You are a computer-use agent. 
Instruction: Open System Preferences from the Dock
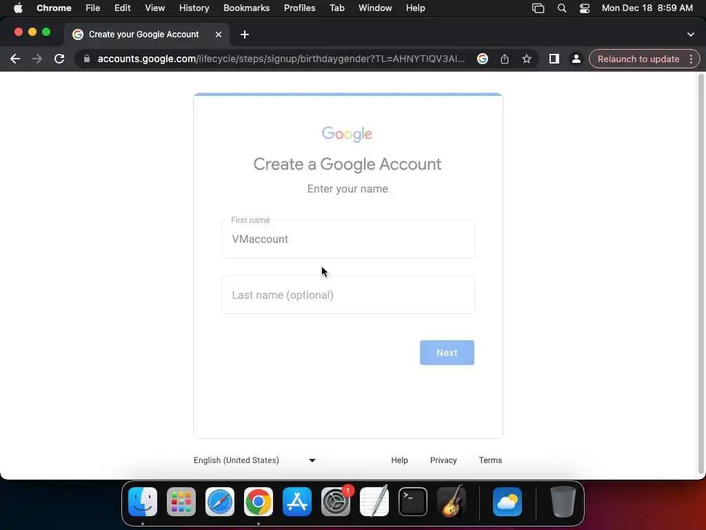tap(336, 502)
